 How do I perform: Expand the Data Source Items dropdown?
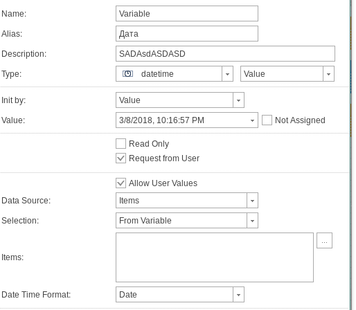point(252,201)
